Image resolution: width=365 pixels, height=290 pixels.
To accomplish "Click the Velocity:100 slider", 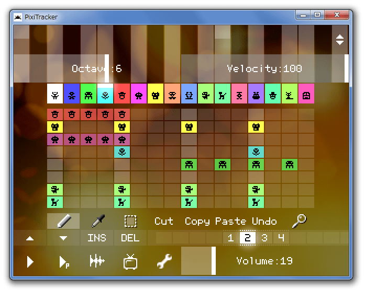I will [264, 68].
